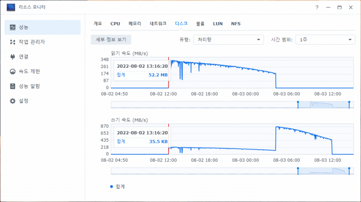The width and height of the screenshot is (361, 202).
Task: Switch to the 메모리 tab
Action: click(x=135, y=24)
